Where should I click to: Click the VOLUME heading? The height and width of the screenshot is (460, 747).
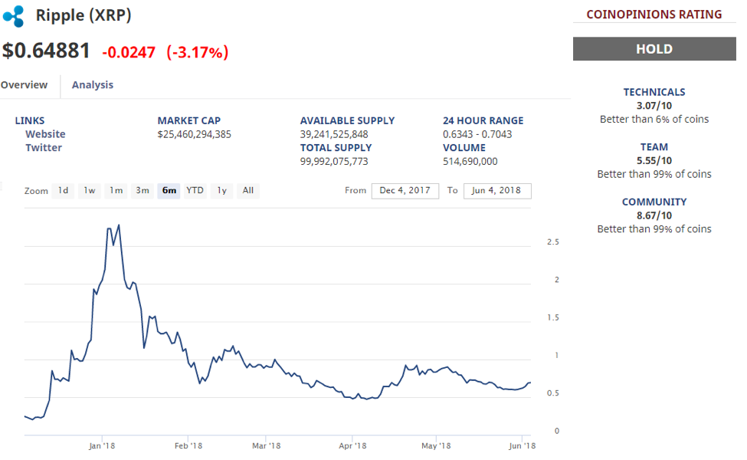tap(464, 148)
